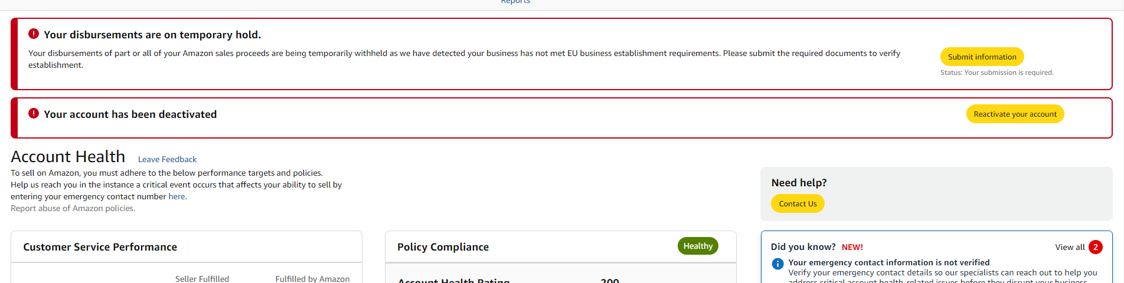Select the Fulfilled by Amazon column header

tap(312, 278)
